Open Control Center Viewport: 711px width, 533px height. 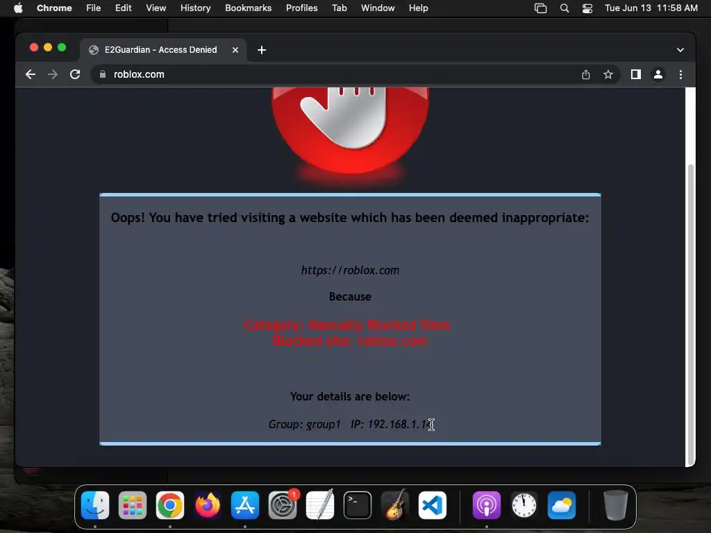click(587, 8)
